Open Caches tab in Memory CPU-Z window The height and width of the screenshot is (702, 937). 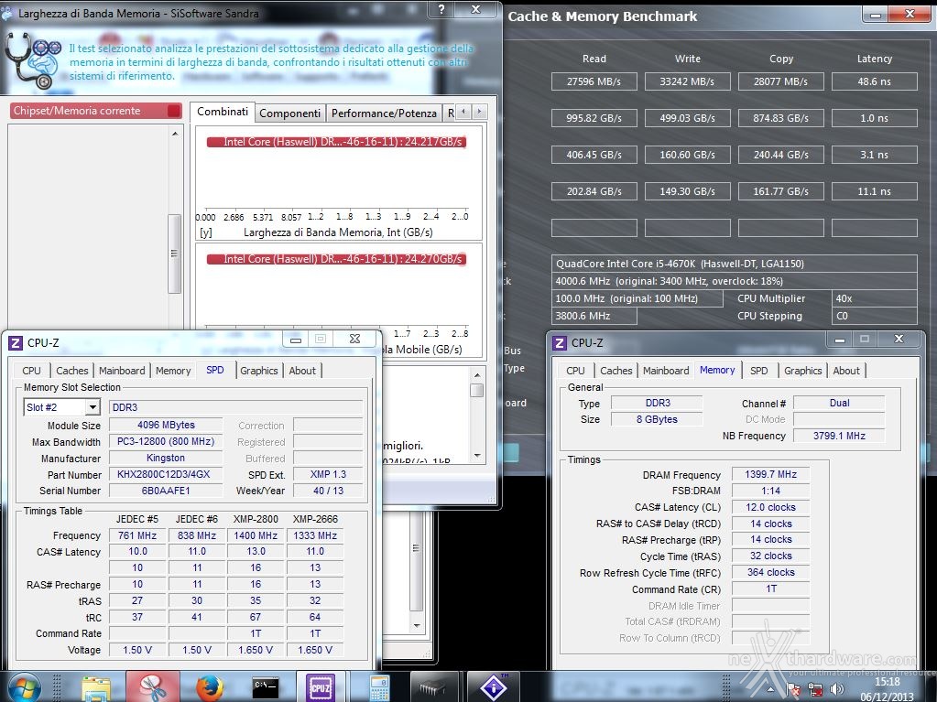pyautogui.click(x=616, y=370)
